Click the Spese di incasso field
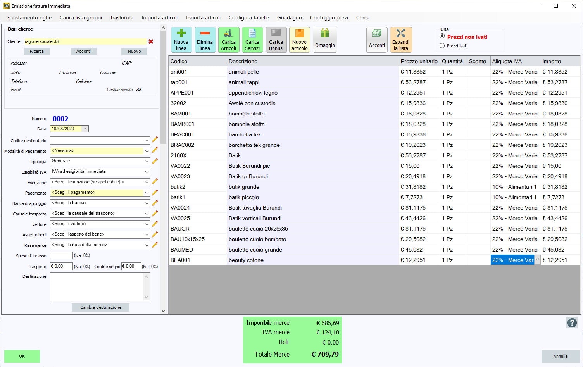The image size is (583, 367). [x=61, y=255]
